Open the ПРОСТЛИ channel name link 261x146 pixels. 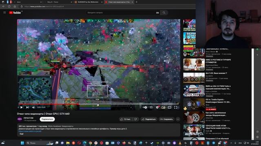[x=29, y=118]
